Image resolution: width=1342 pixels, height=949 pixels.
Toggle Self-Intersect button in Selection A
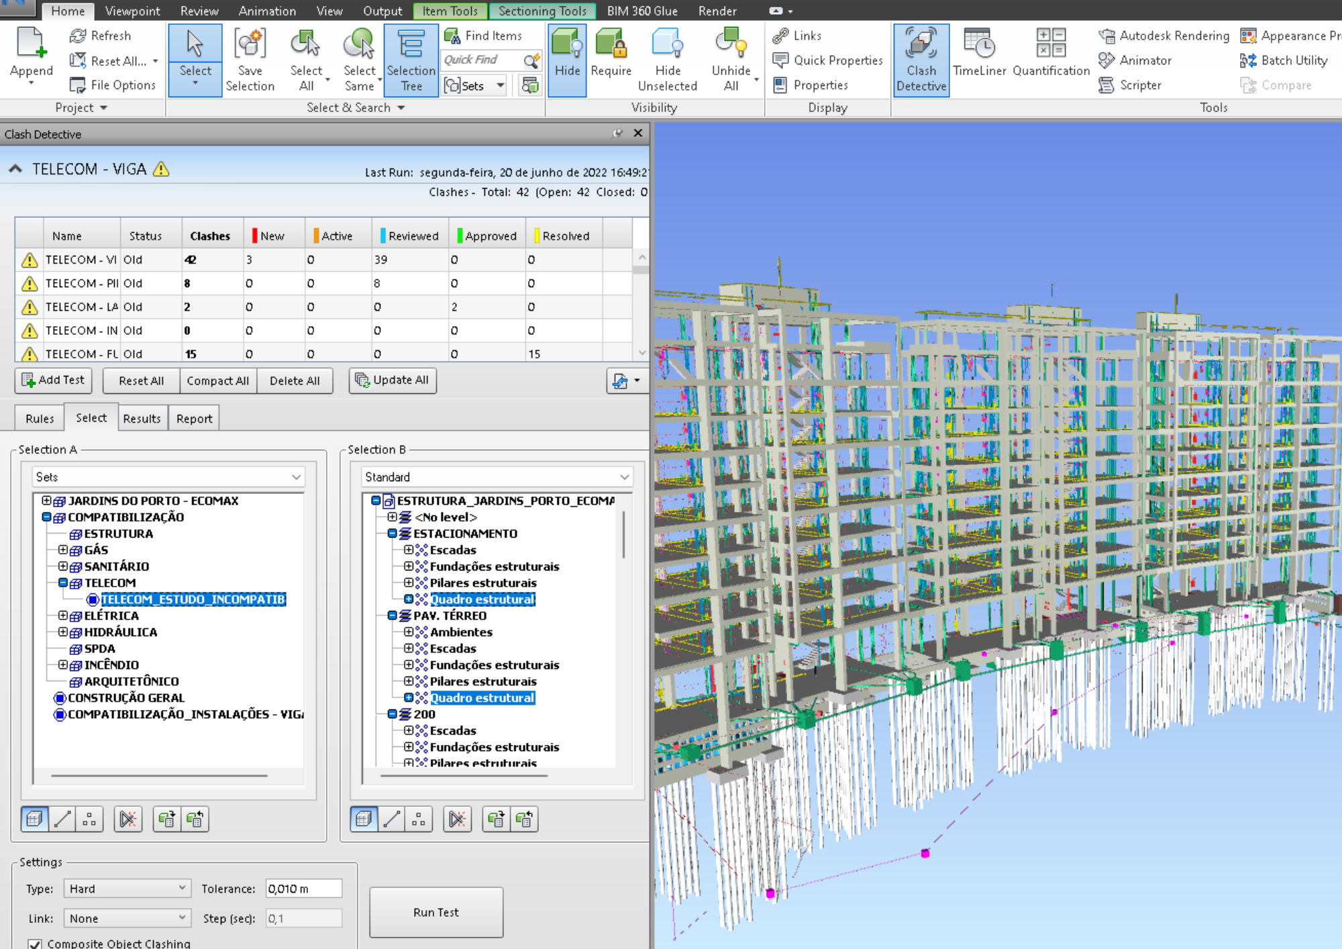tap(127, 819)
